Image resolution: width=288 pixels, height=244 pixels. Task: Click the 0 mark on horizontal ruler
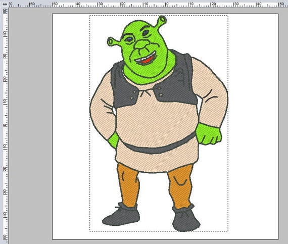167,4
